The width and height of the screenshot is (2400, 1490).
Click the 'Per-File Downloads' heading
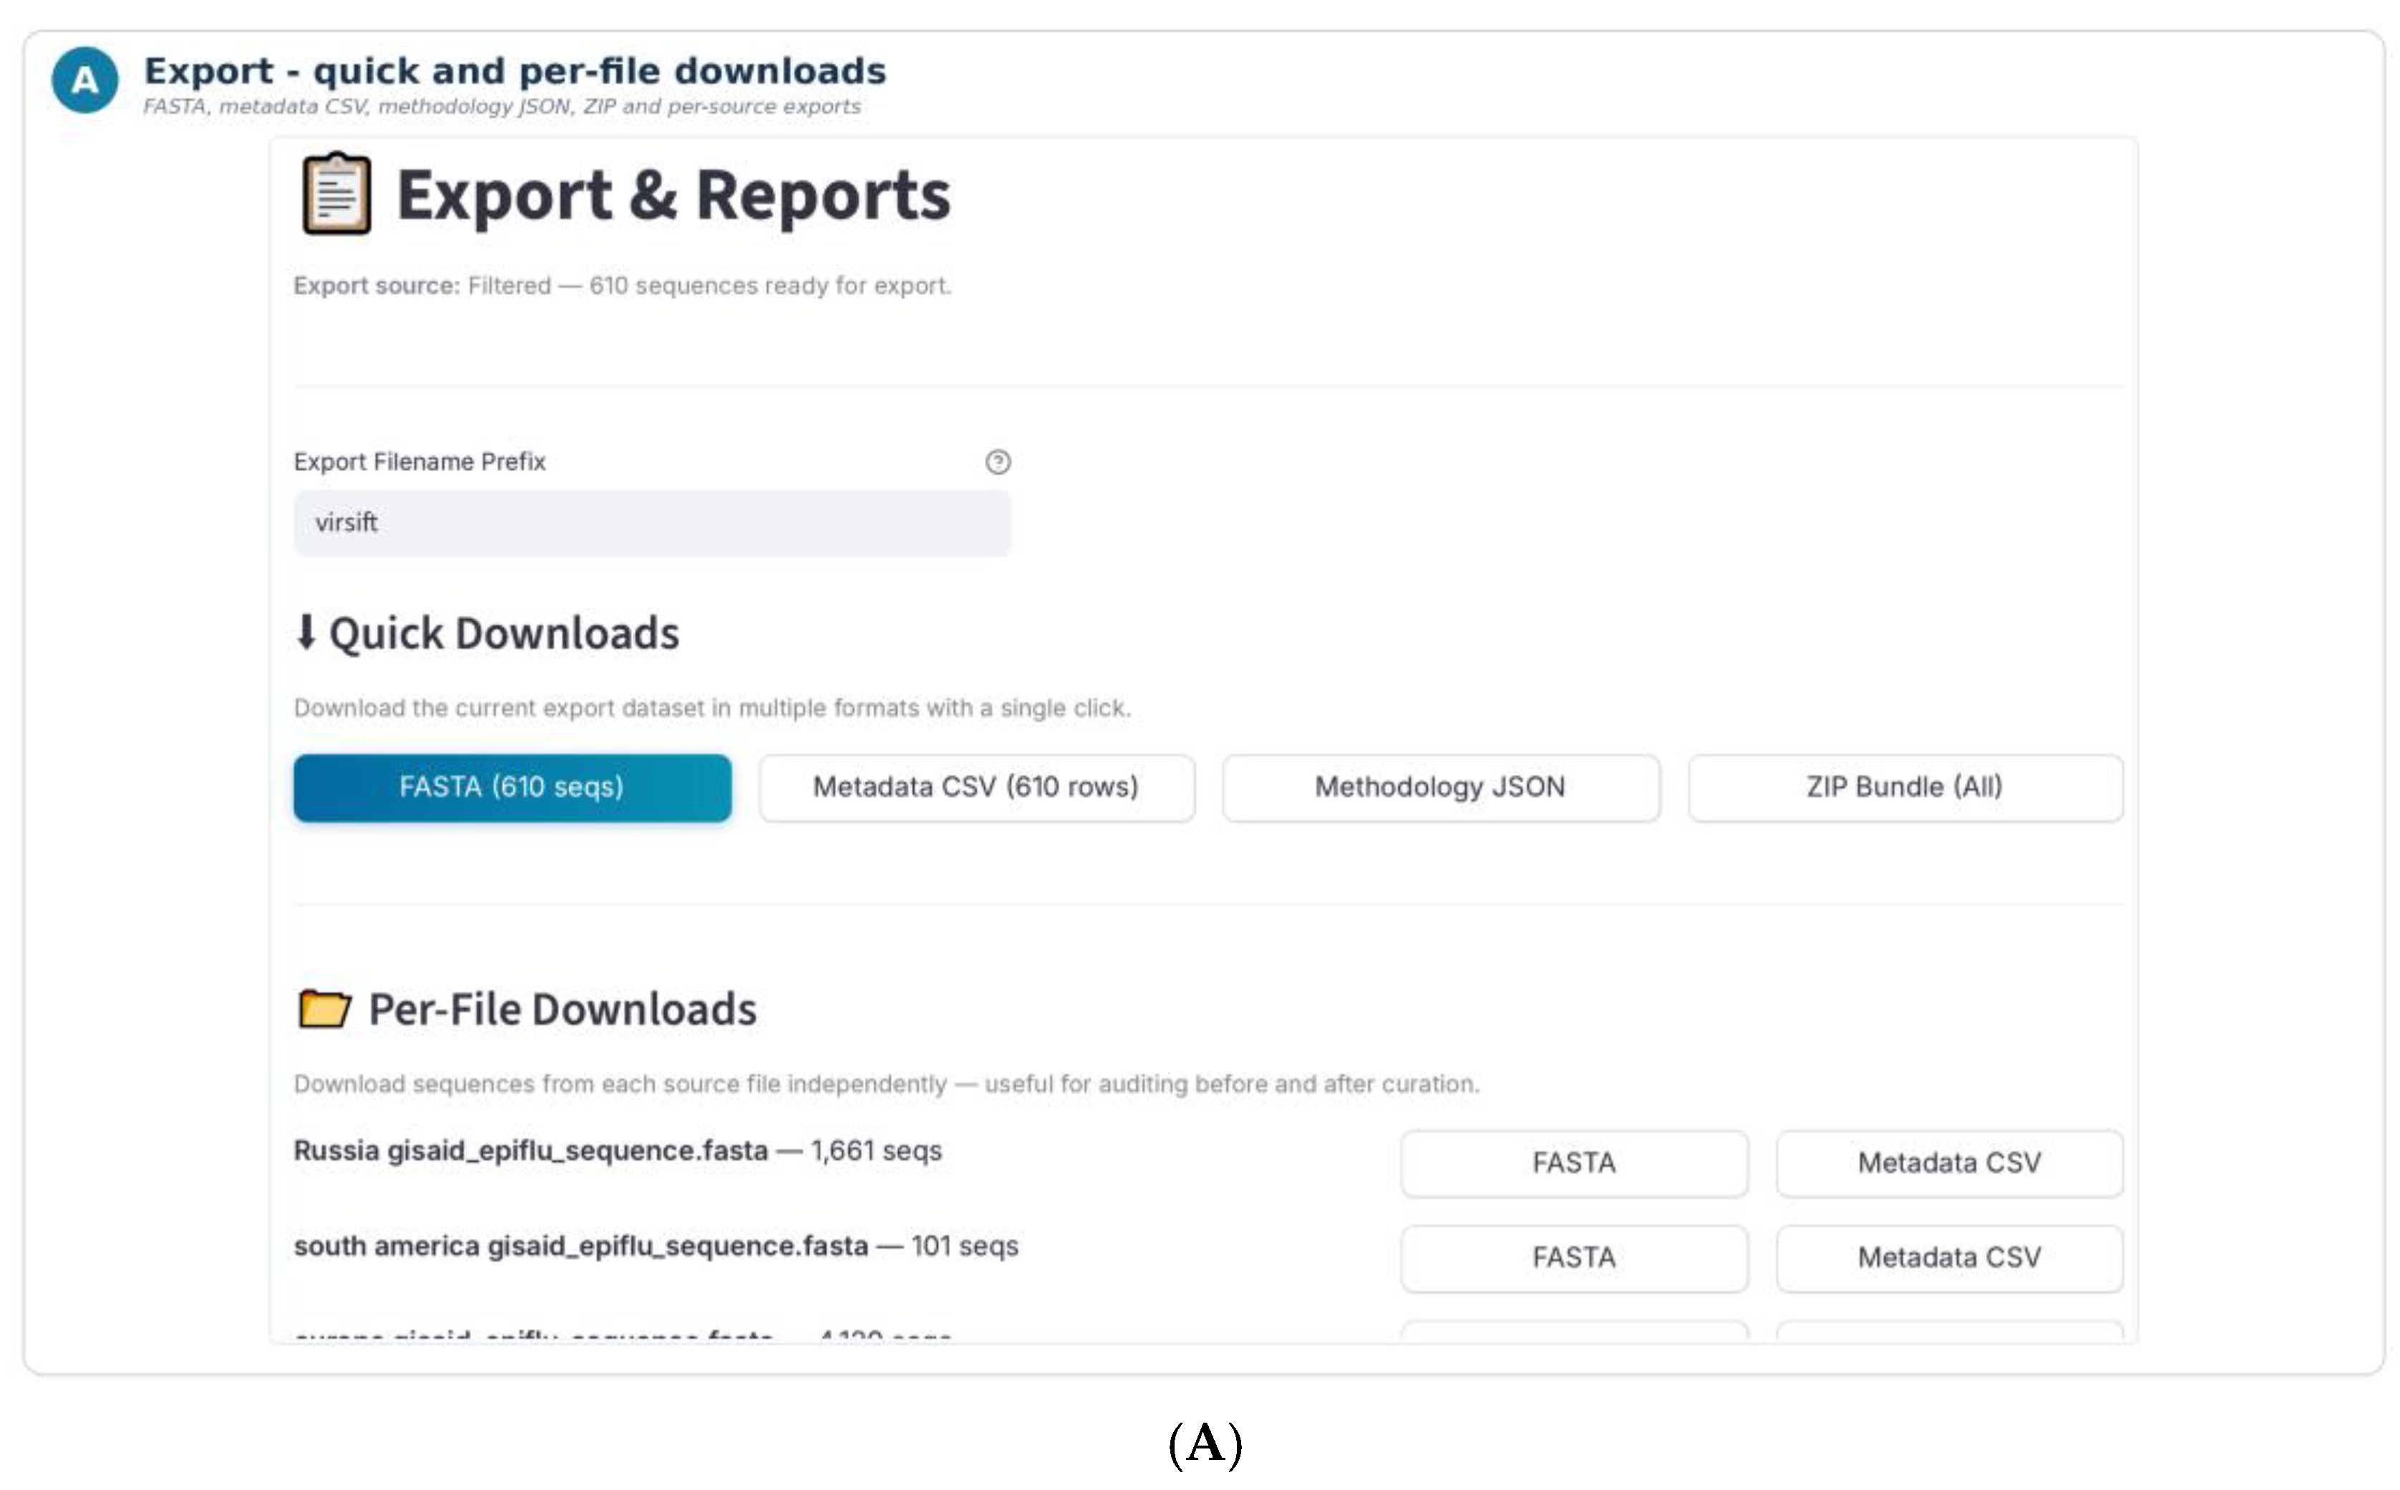pos(563,1009)
